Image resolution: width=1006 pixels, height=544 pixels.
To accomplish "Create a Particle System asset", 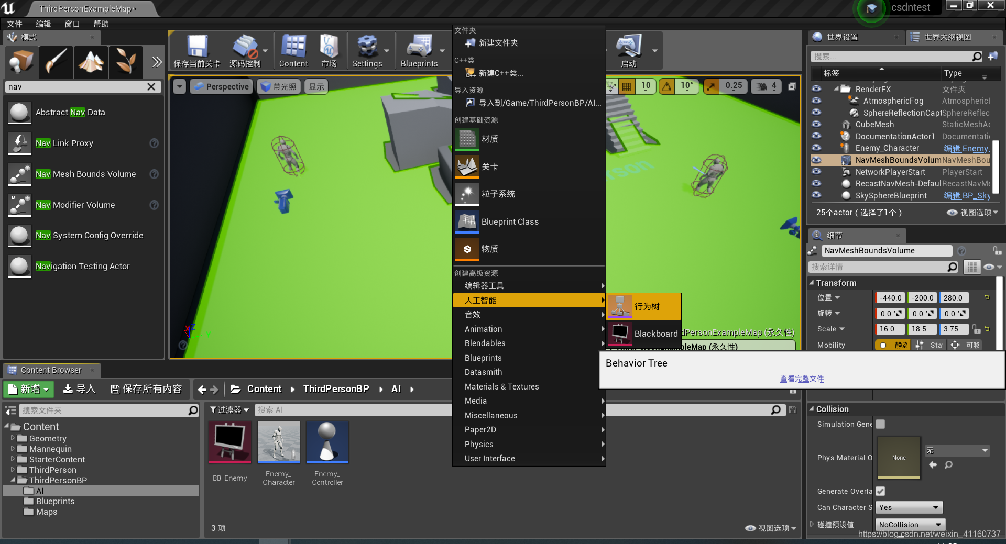I will [529, 194].
